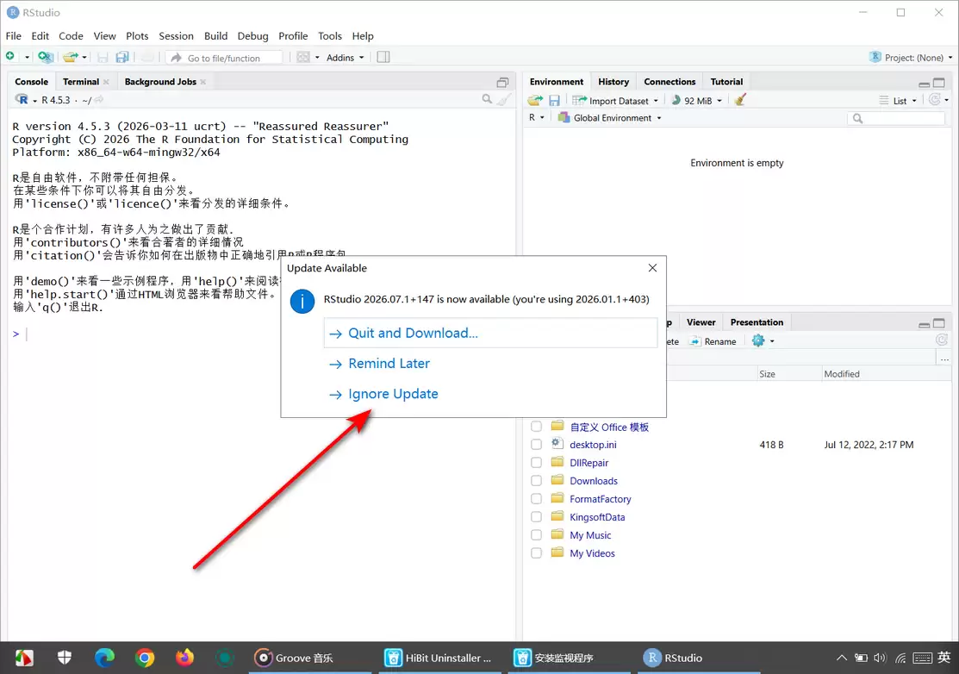Expand the Import Dataset dropdown
Image resolution: width=959 pixels, height=674 pixels.
[x=615, y=100]
